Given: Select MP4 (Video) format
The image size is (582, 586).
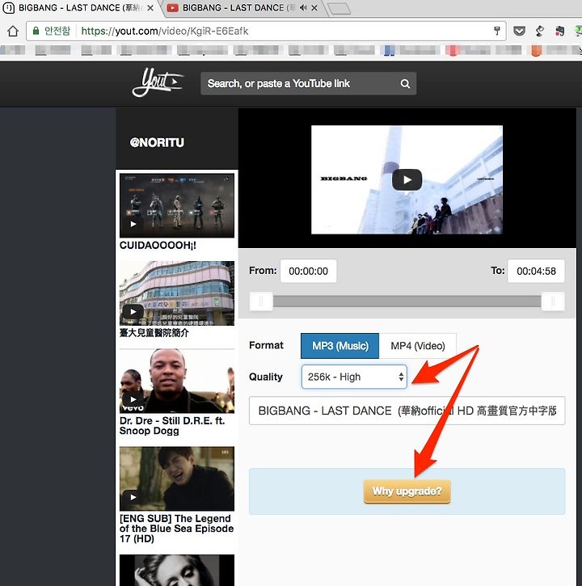Looking at the screenshot, I should pos(418,346).
